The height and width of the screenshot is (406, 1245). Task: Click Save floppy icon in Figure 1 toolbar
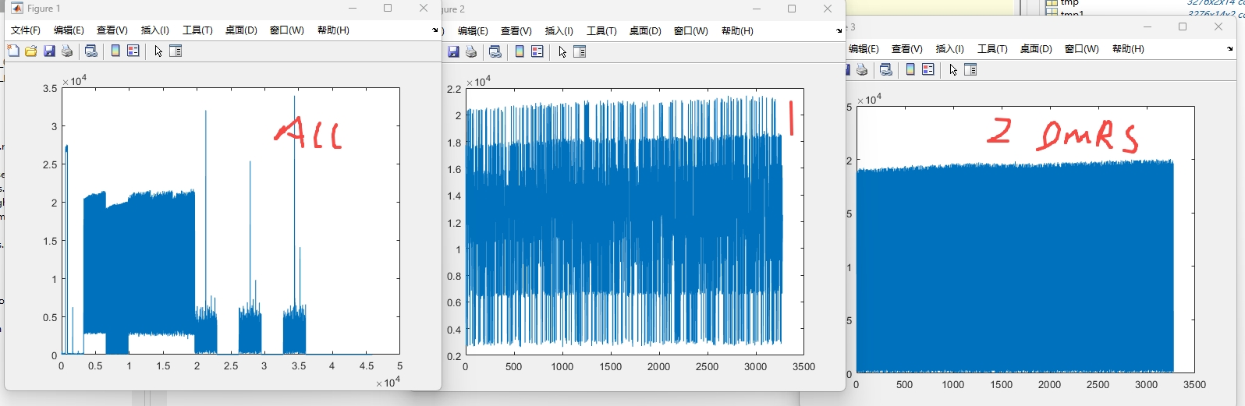(x=49, y=51)
